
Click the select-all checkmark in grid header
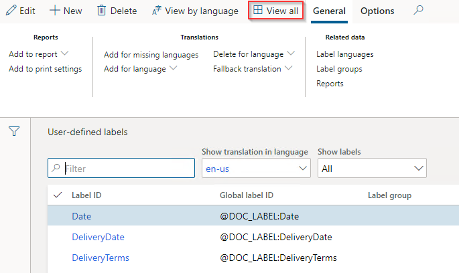click(58, 195)
